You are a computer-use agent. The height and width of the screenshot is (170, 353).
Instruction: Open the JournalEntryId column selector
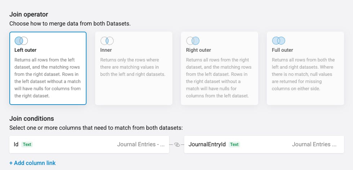(x=264, y=144)
